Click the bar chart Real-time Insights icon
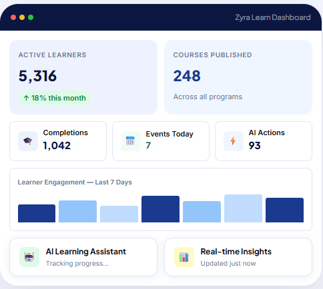323x289 pixels. [184, 257]
